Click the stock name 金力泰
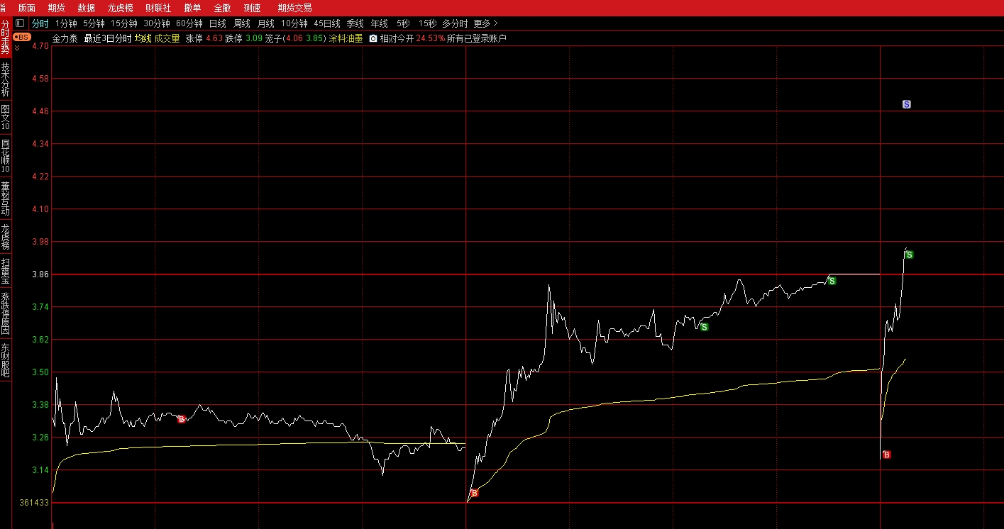The image size is (1004, 529). click(x=65, y=38)
